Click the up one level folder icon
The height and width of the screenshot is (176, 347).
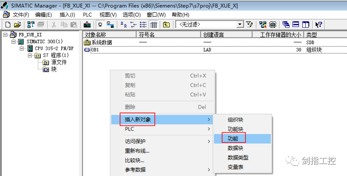(166, 24)
